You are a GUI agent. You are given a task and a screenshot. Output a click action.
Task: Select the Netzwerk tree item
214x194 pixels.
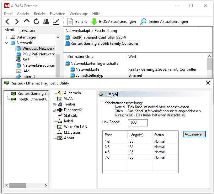coord(24,43)
